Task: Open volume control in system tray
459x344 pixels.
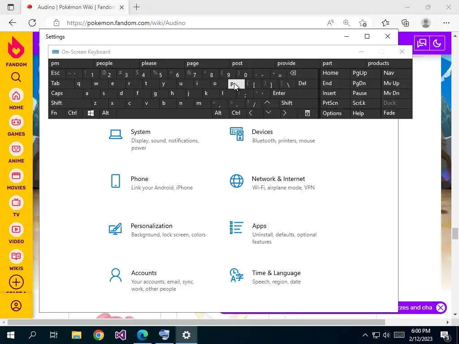Action: pyautogui.click(x=386, y=335)
